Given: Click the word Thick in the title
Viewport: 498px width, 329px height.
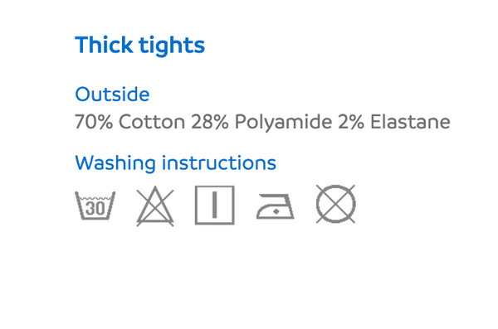Looking at the screenshot, I should coord(104,45).
